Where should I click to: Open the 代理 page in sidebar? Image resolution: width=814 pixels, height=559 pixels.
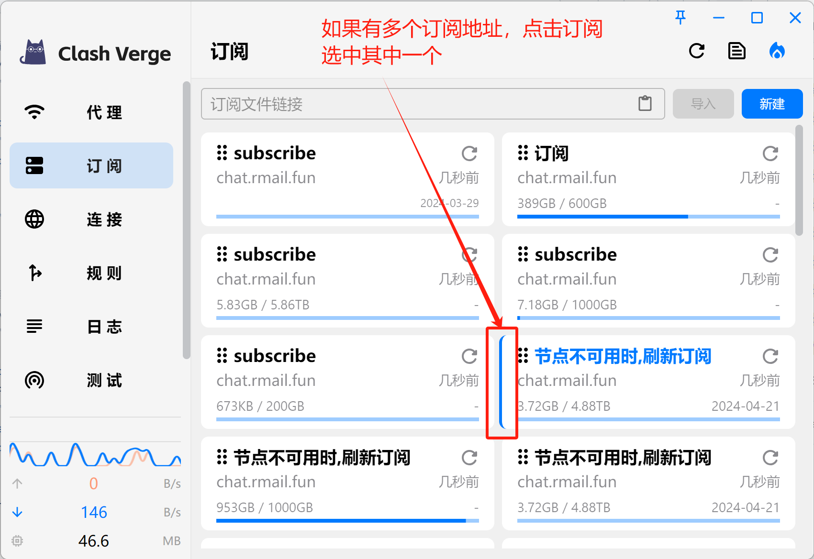point(91,112)
